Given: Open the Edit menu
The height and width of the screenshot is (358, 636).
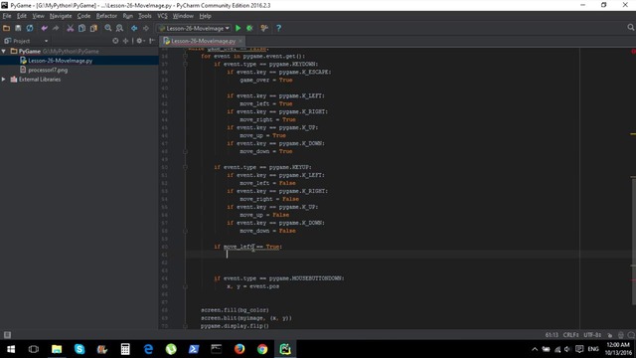Looking at the screenshot, I should tap(22, 16).
